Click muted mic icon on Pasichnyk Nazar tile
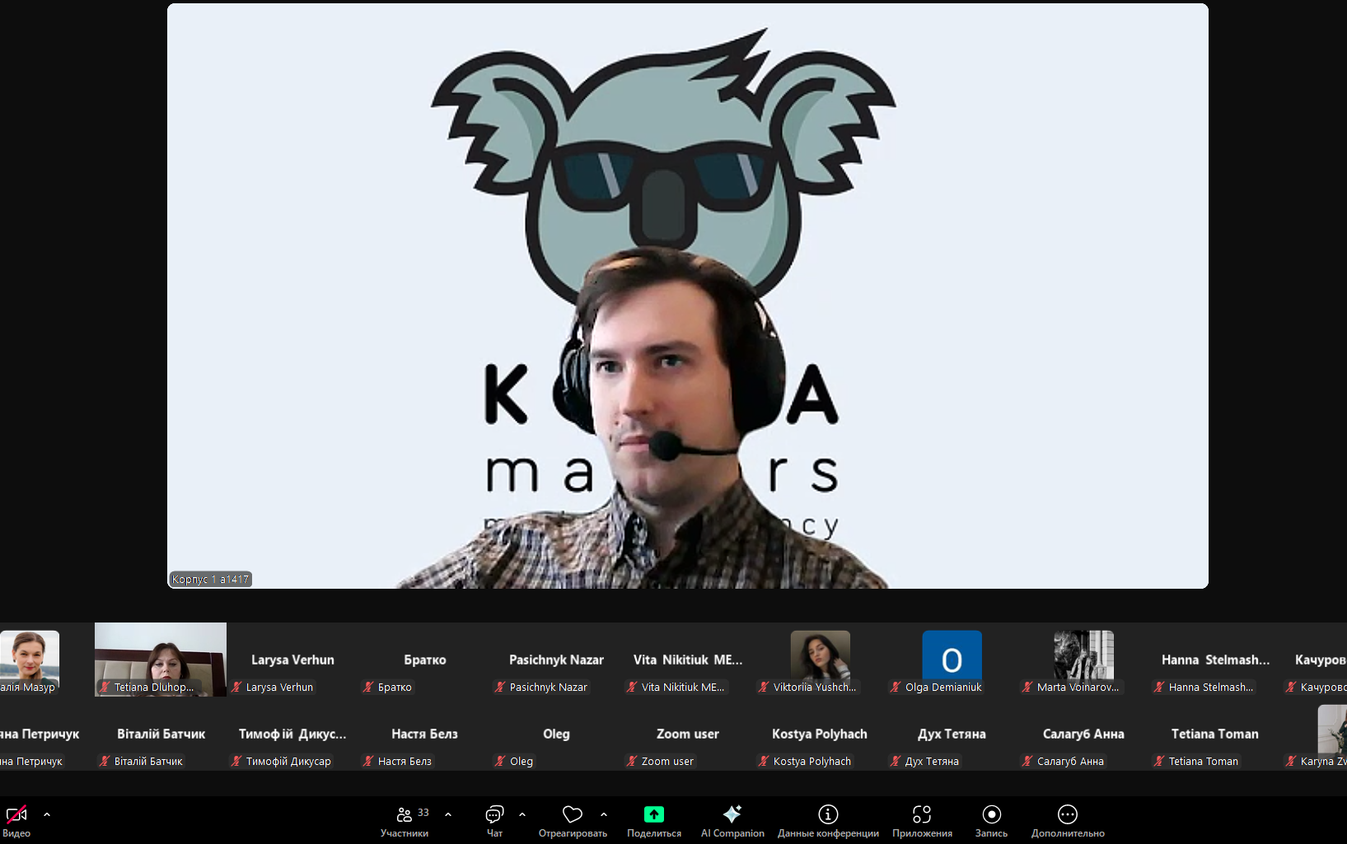Viewport: 1347px width, 844px height. pyautogui.click(x=500, y=687)
